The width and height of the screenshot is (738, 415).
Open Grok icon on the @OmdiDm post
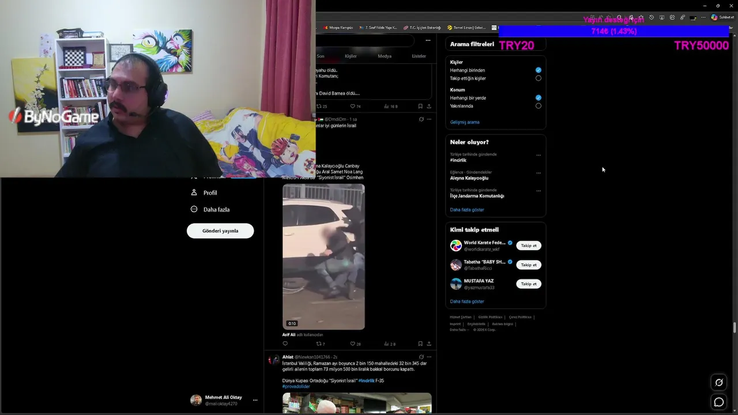pyautogui.click(x=421, y=119)
